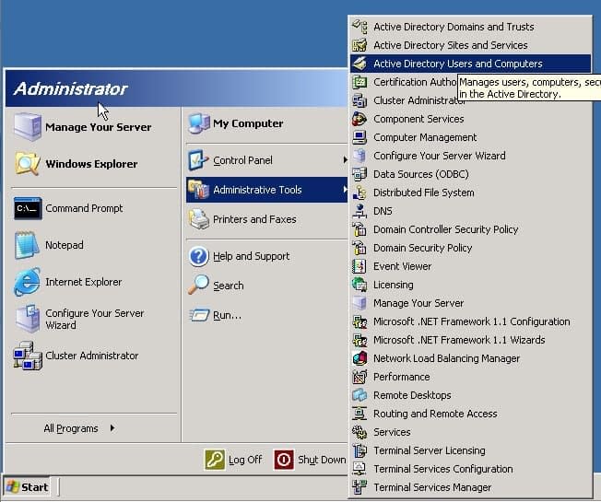
Task: Click the Services gears icon
Action: (x=359, y=432)
